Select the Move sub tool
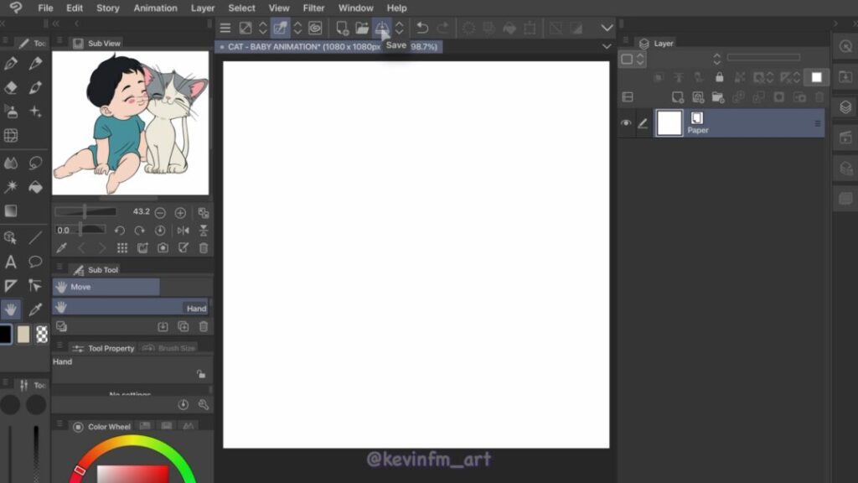The image size is (858, 483). point(106,287)
